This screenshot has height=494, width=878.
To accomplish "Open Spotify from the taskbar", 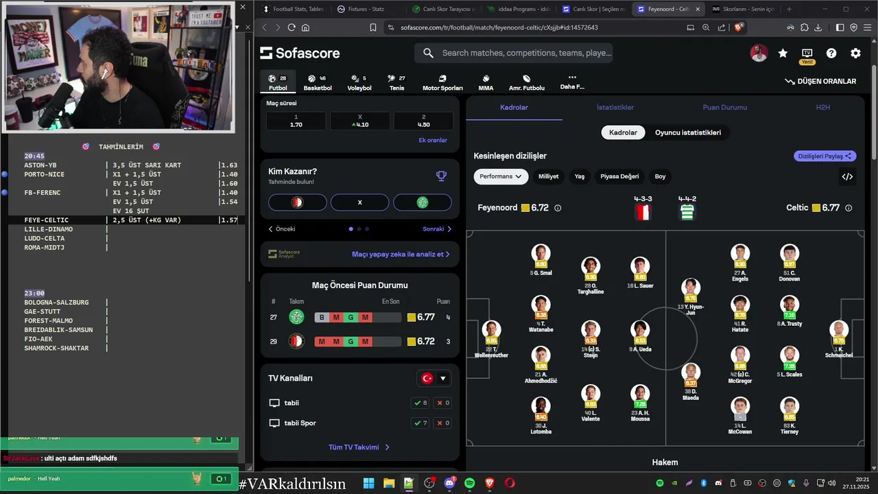I will point(469,483).
